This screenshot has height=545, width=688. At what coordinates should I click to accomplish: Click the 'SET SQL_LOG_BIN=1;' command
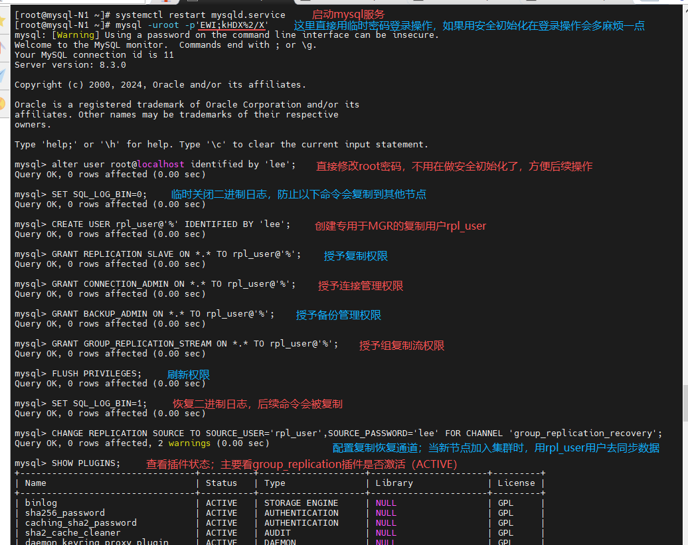[x=99, y=404]
